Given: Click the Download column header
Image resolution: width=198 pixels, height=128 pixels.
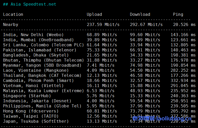Looking at the screenshot, I should (x=140, y=15).
